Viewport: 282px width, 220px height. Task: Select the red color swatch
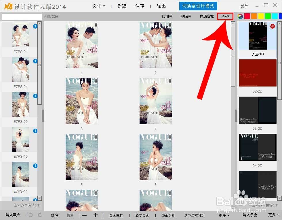(x=247, y=16)
